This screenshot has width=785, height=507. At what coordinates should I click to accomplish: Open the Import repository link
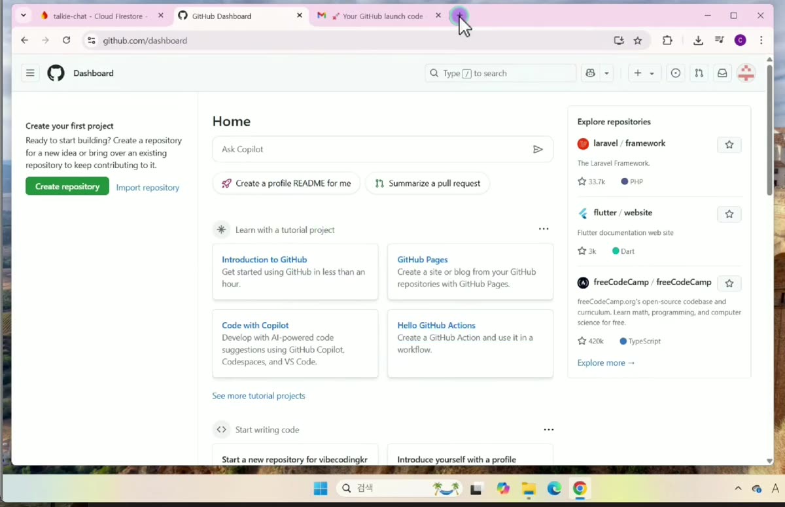tap(148, 188)
